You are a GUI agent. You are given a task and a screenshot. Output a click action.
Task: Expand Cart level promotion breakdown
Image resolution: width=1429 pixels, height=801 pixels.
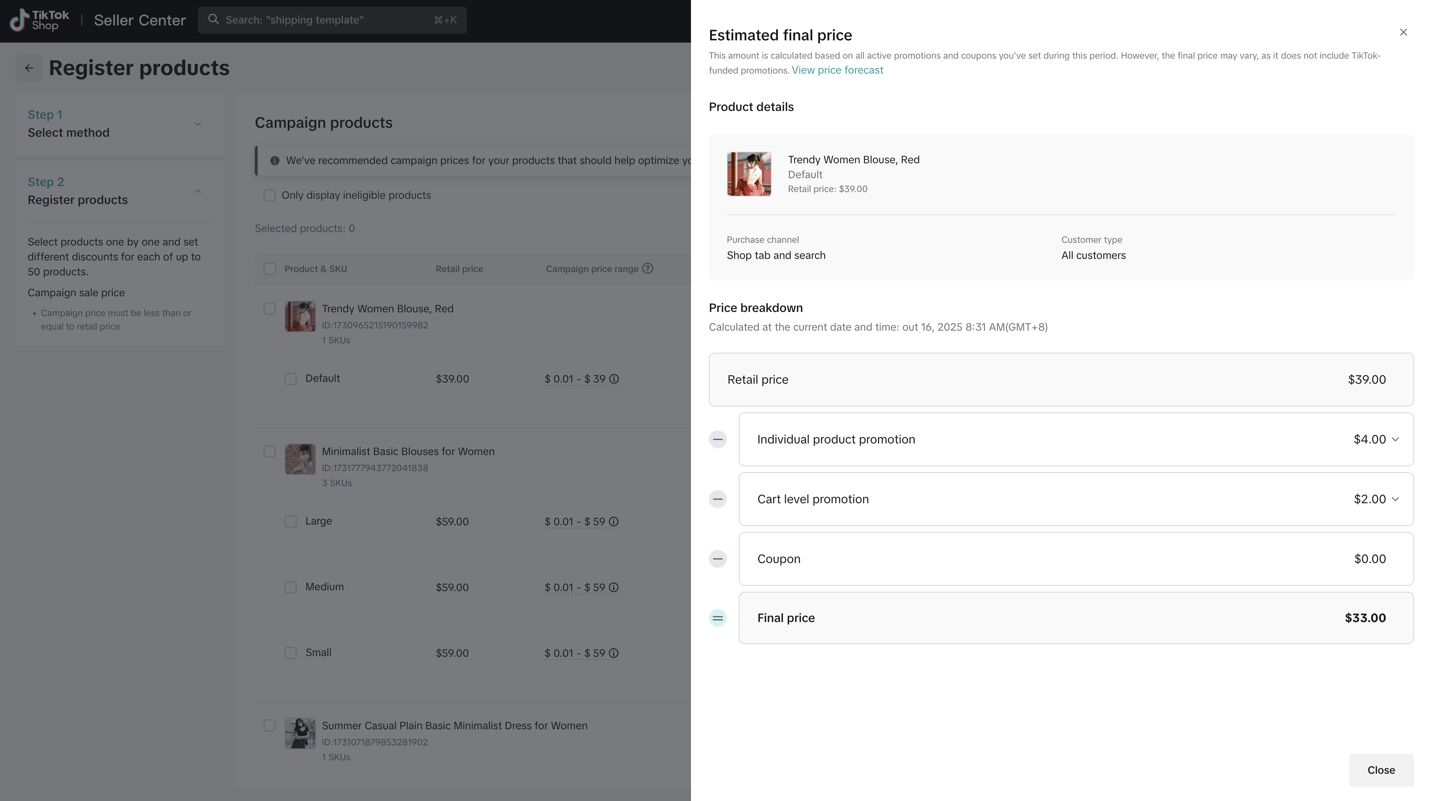pyautogui.click(x=1395, y=499)
